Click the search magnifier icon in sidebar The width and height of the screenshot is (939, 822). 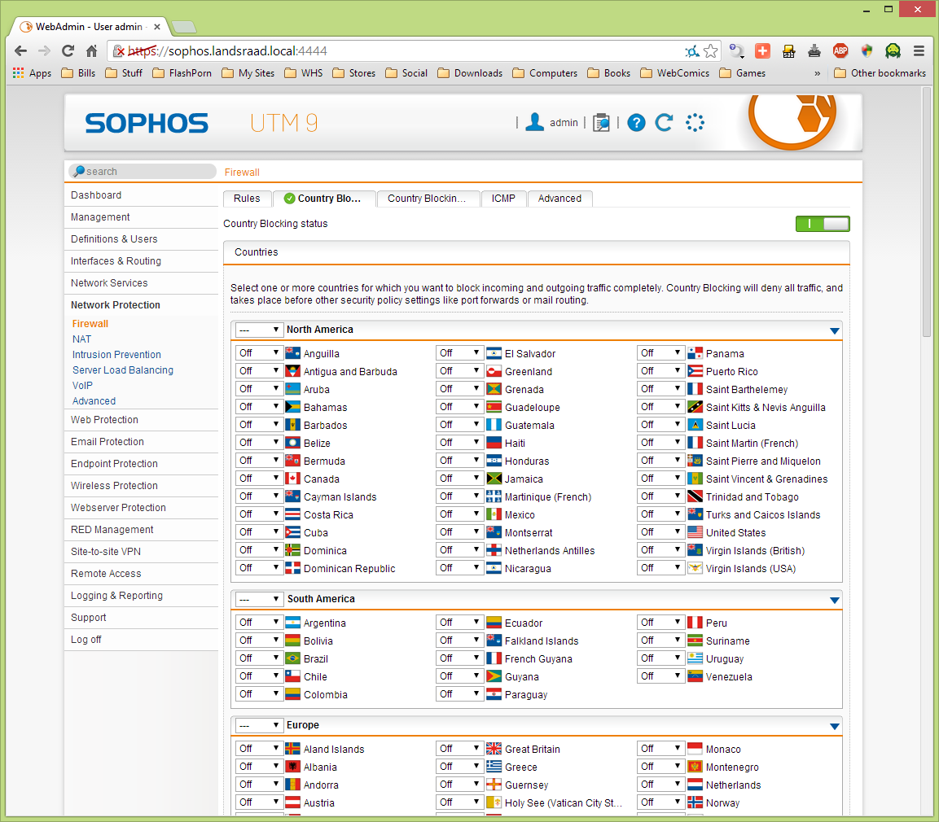[78, 171]
